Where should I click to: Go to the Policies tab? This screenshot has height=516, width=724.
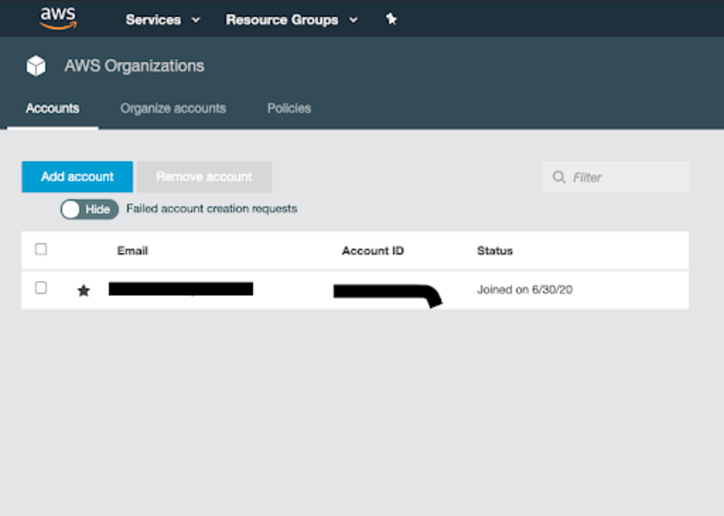(x=289, y=108)
